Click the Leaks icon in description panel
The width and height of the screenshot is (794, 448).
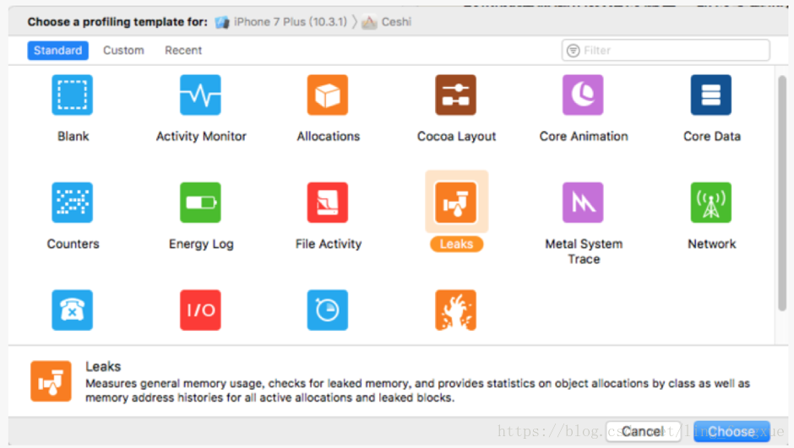(x=51, y=381)
